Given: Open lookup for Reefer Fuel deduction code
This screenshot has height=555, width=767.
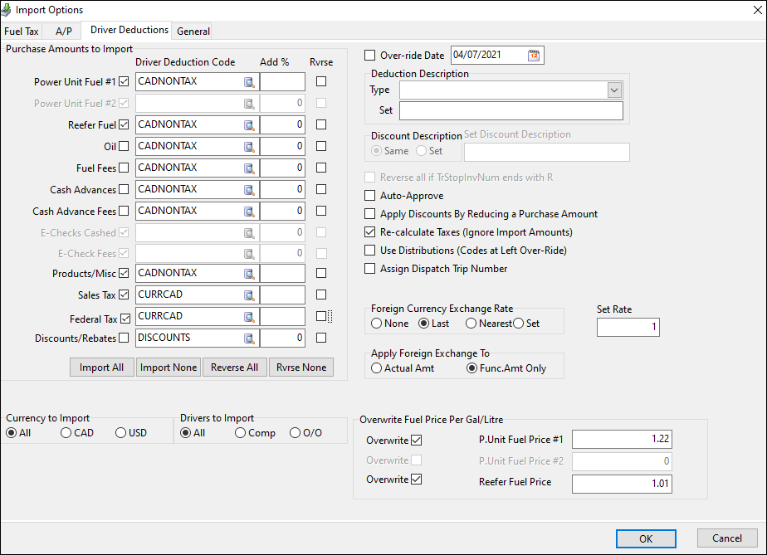Looking at the screenshot, I should tap(249, 125).
